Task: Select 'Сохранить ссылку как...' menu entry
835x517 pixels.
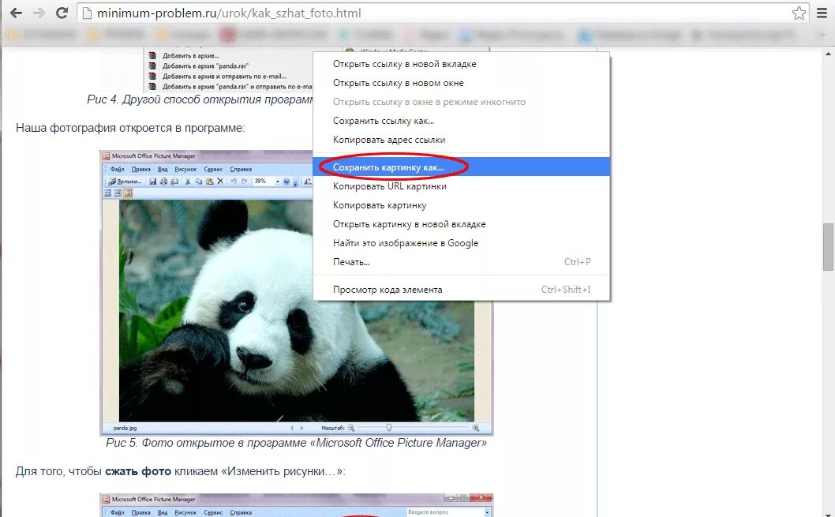Action: [461, 121]
